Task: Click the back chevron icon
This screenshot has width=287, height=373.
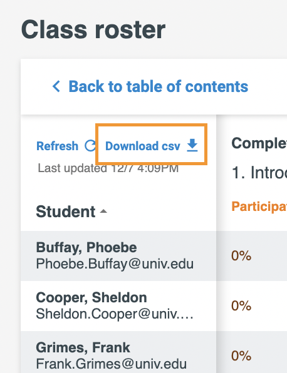Action: [x=56, y=86]
